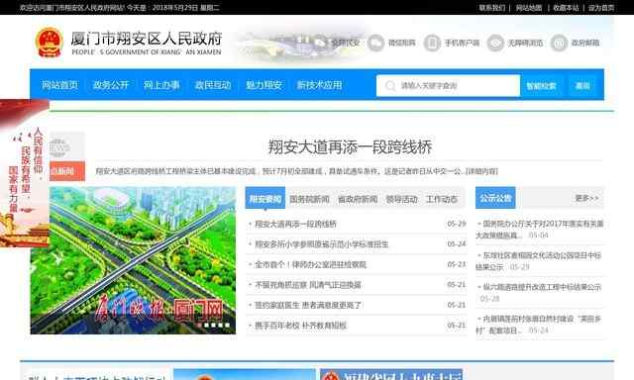Open notice 内厝镇莲前村 美丽乡村 项目
634x380 pixels.
[x=539, y=325]
